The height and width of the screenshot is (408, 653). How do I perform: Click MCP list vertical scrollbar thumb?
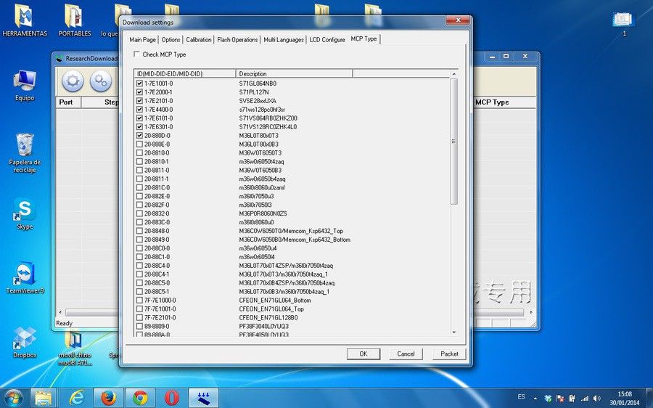454,142
